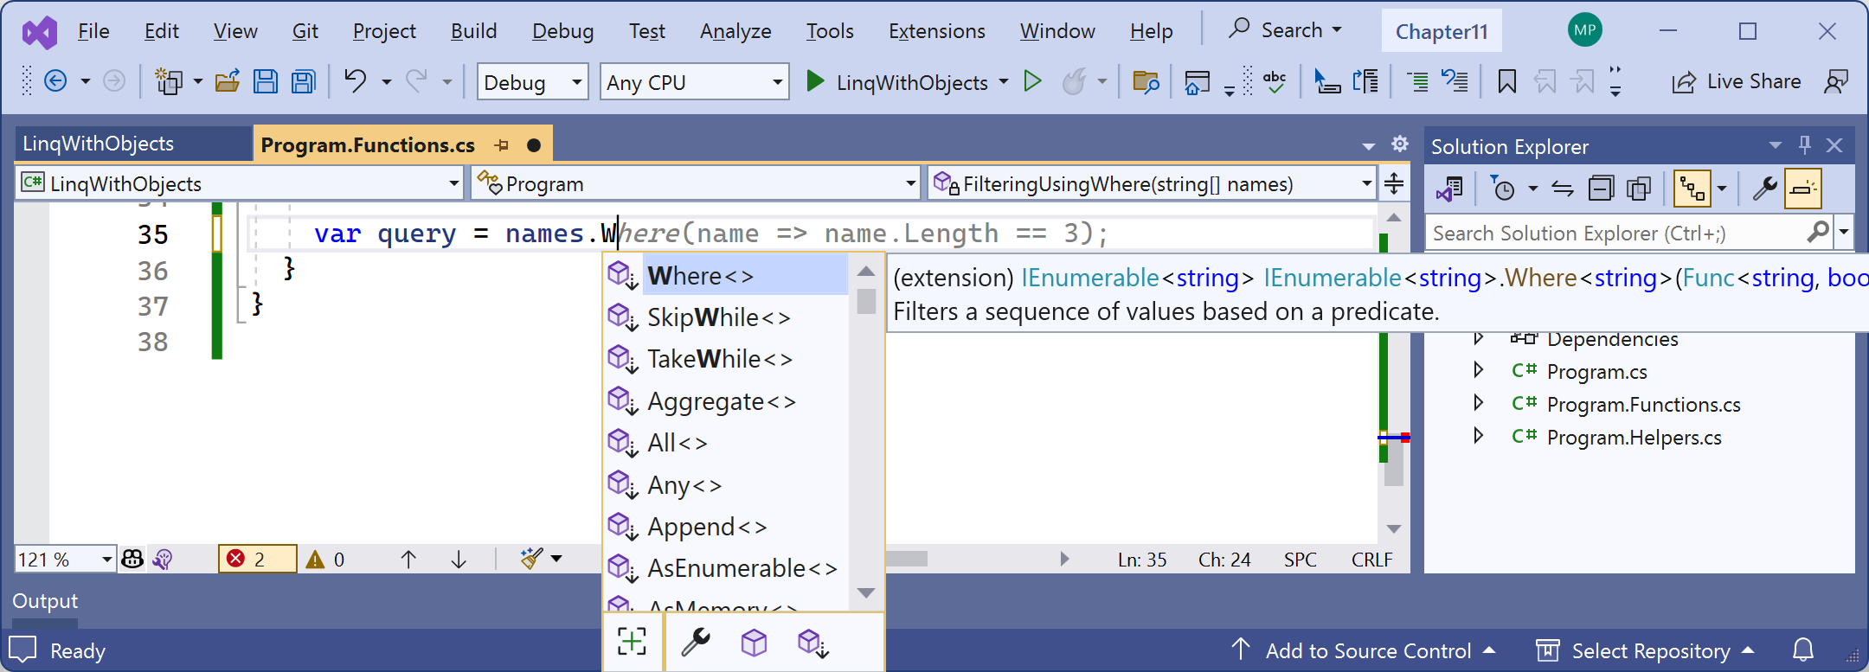Open the Build menu

click(x=473, y=31)
